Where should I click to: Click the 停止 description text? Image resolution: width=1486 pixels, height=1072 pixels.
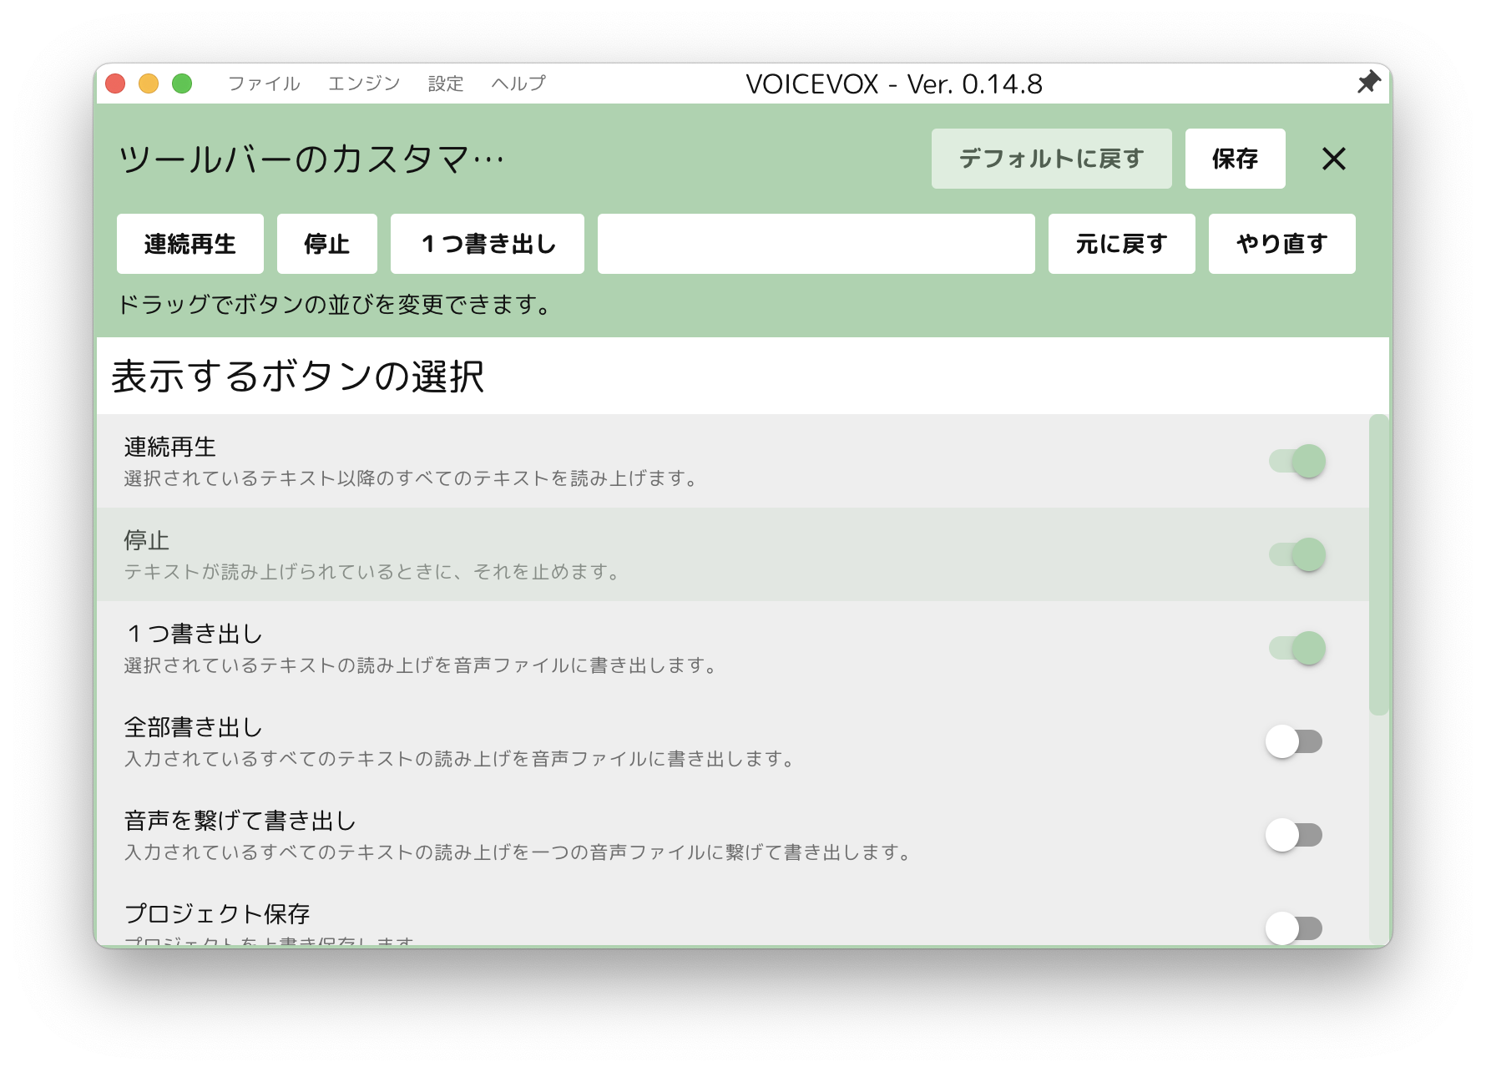(372, 572)
